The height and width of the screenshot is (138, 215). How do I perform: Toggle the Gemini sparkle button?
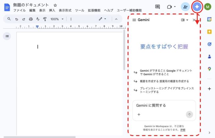point(197,7)
